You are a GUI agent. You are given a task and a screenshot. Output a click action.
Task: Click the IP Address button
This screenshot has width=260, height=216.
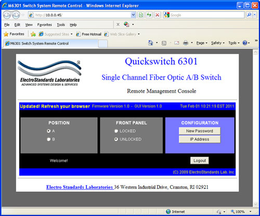(x=200, y=139)
